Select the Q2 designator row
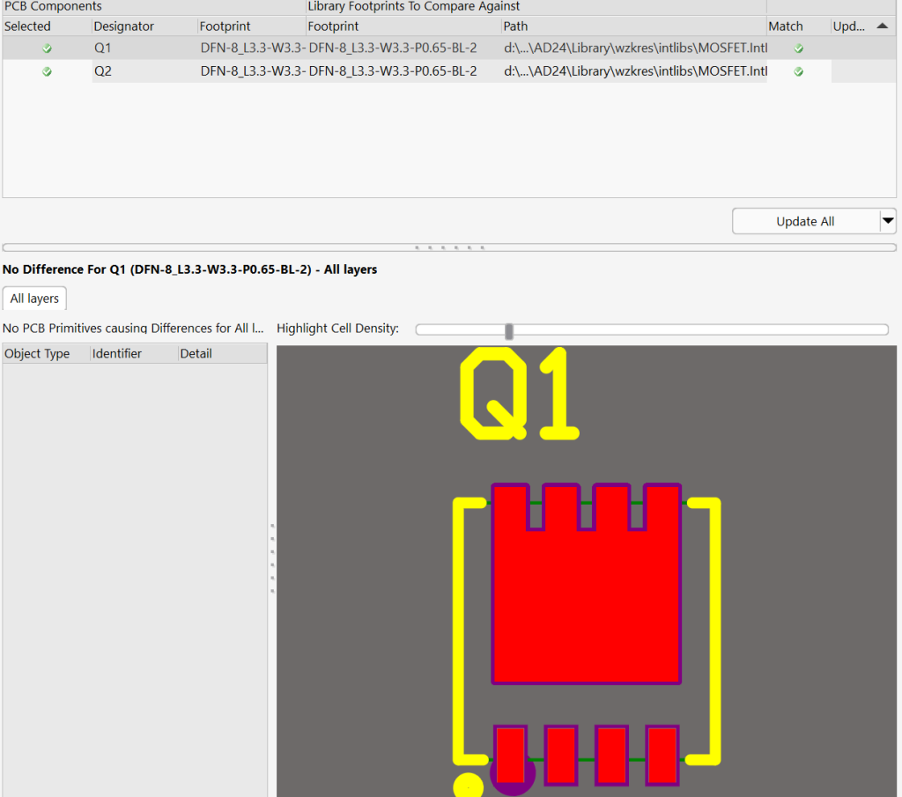902x797 pixels. pos(103,71)
